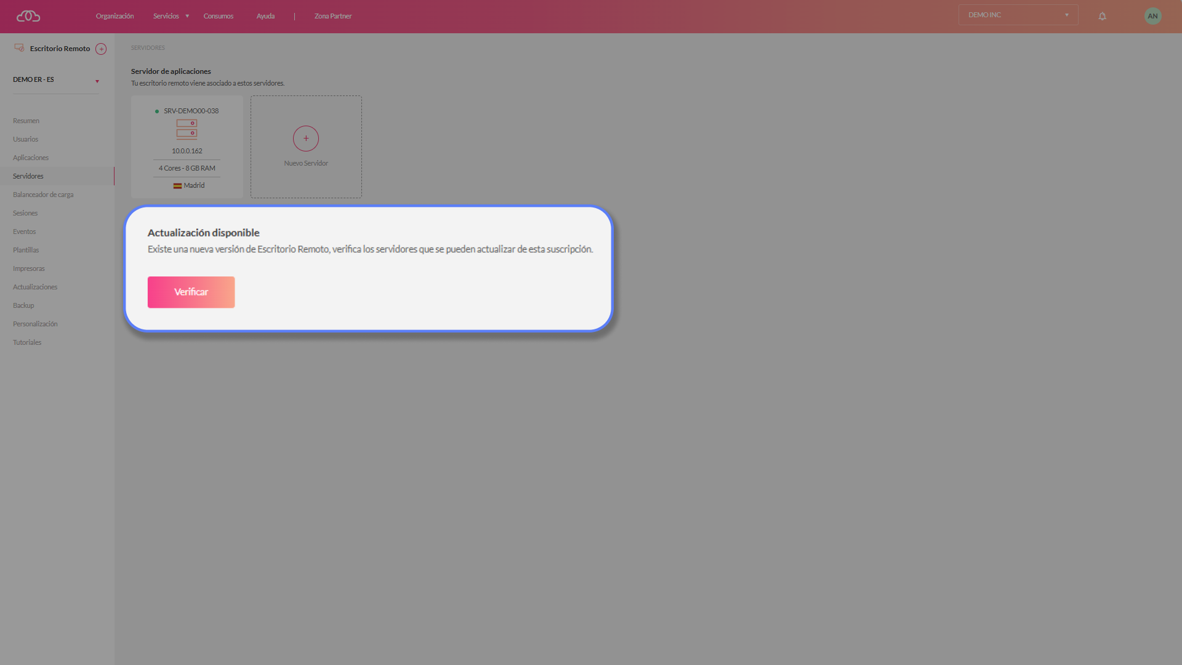The width and height of the screenshot is (1182, 665).
Task: Navigate to Actualizaciones in sidebar
Action: 35,287
